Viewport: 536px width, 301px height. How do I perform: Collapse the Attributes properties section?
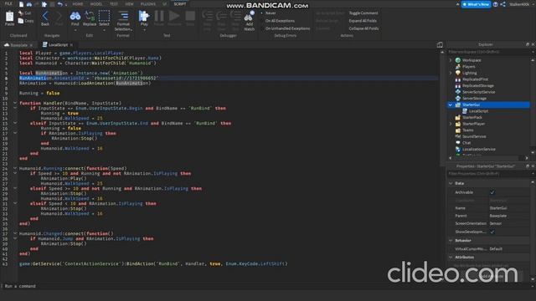[451, 257]
